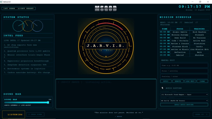This screenshot has height=119, width=212.
Task: Click the REMOVE schedule button
Action: pos(178,81)
